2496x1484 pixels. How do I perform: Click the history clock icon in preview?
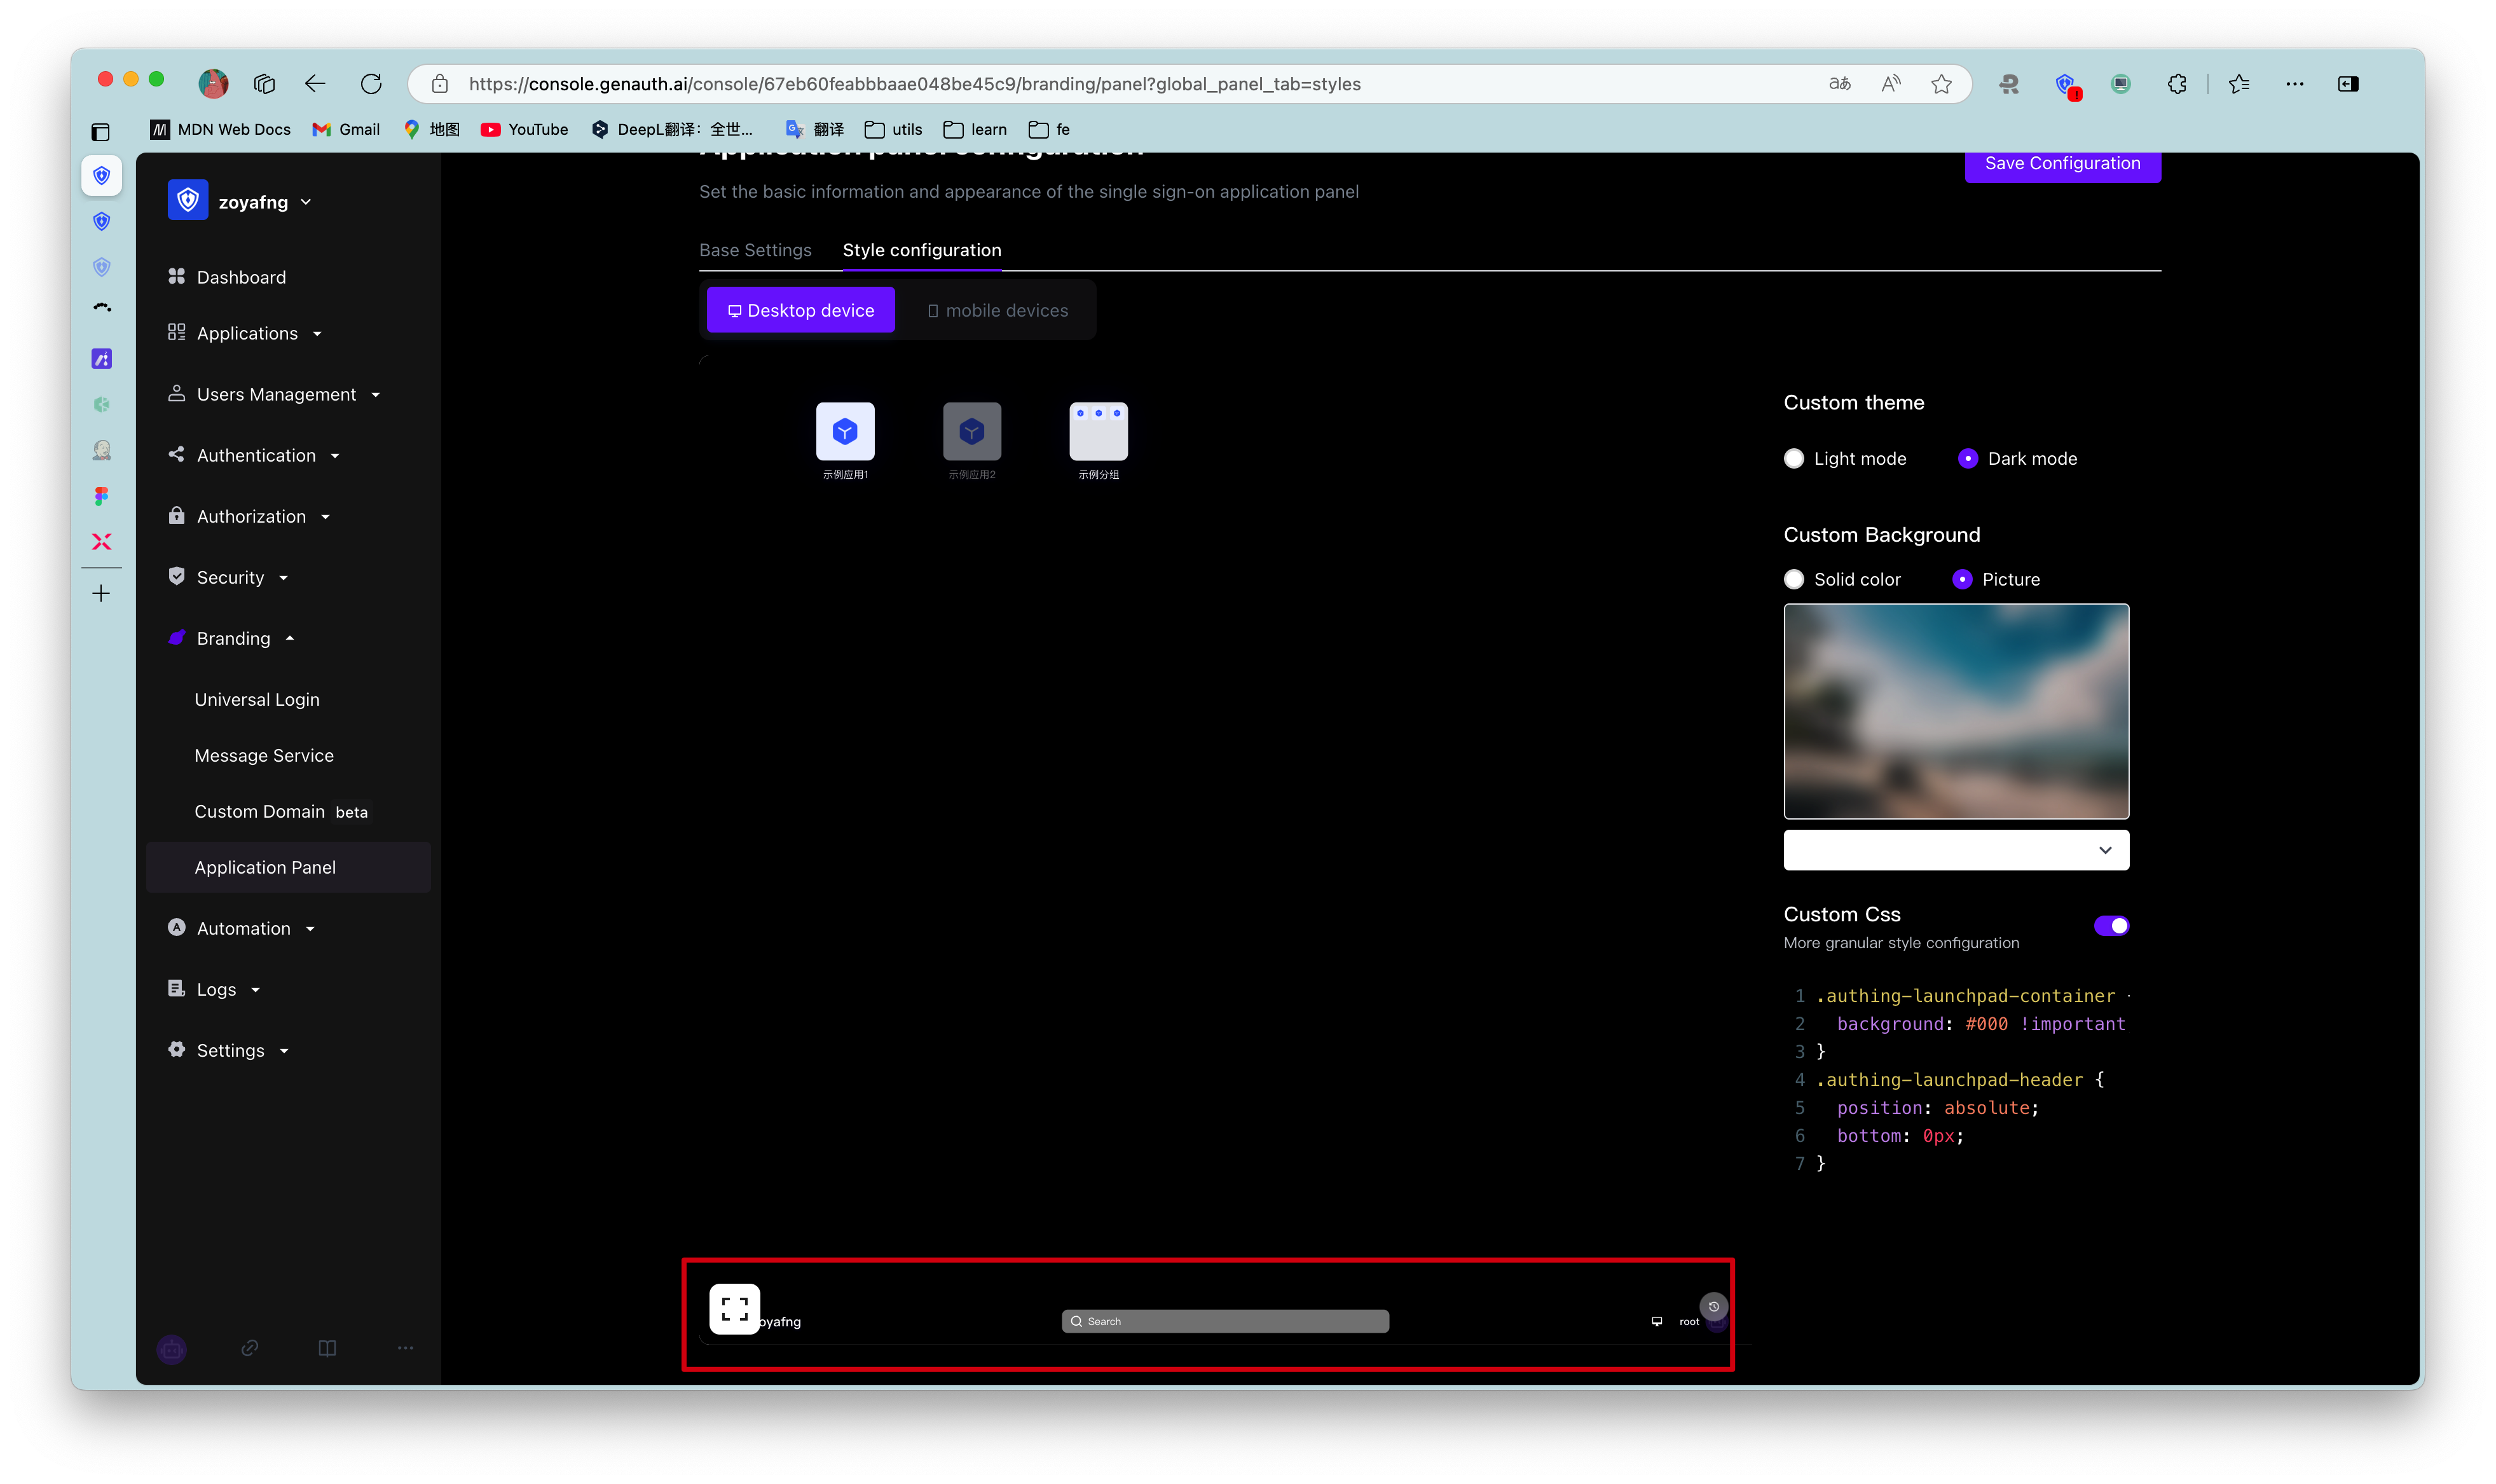(x=1713, y=1306)
